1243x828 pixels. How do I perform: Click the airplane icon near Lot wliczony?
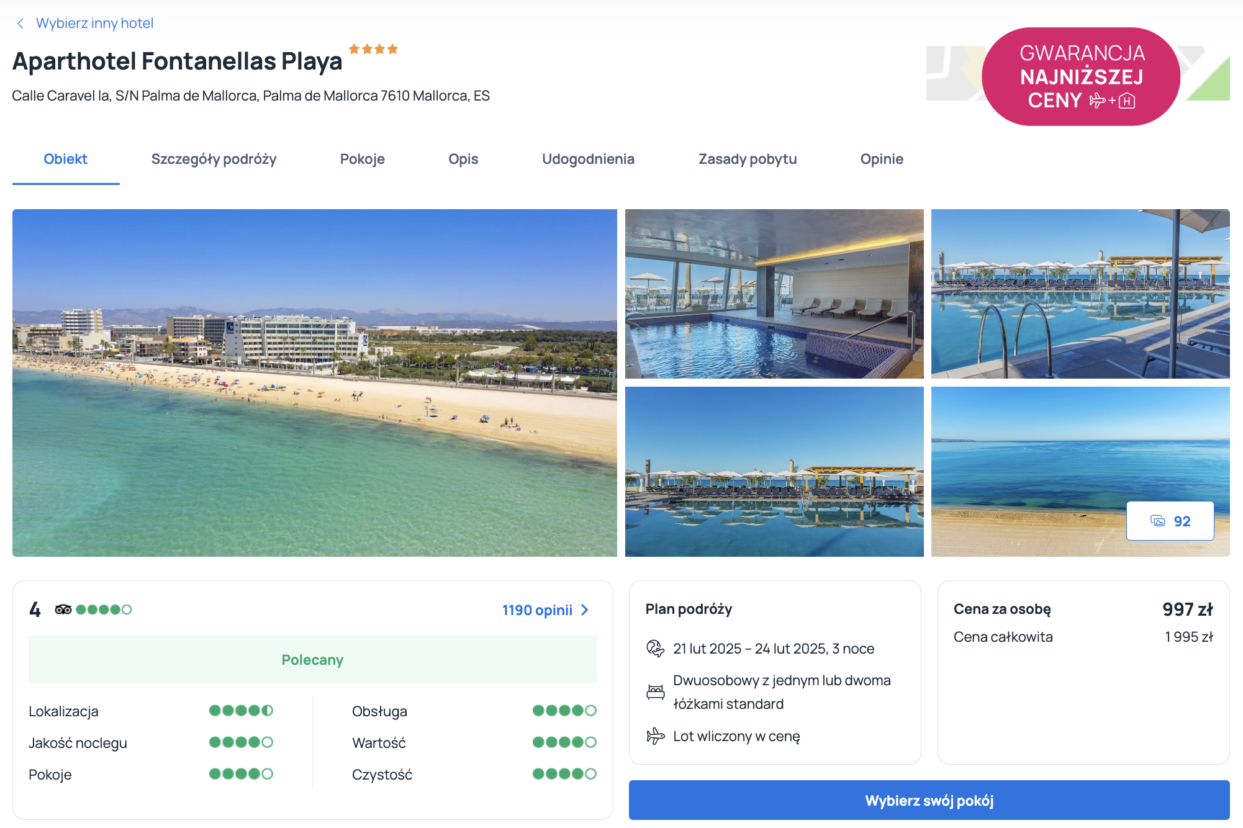[655, 736]
